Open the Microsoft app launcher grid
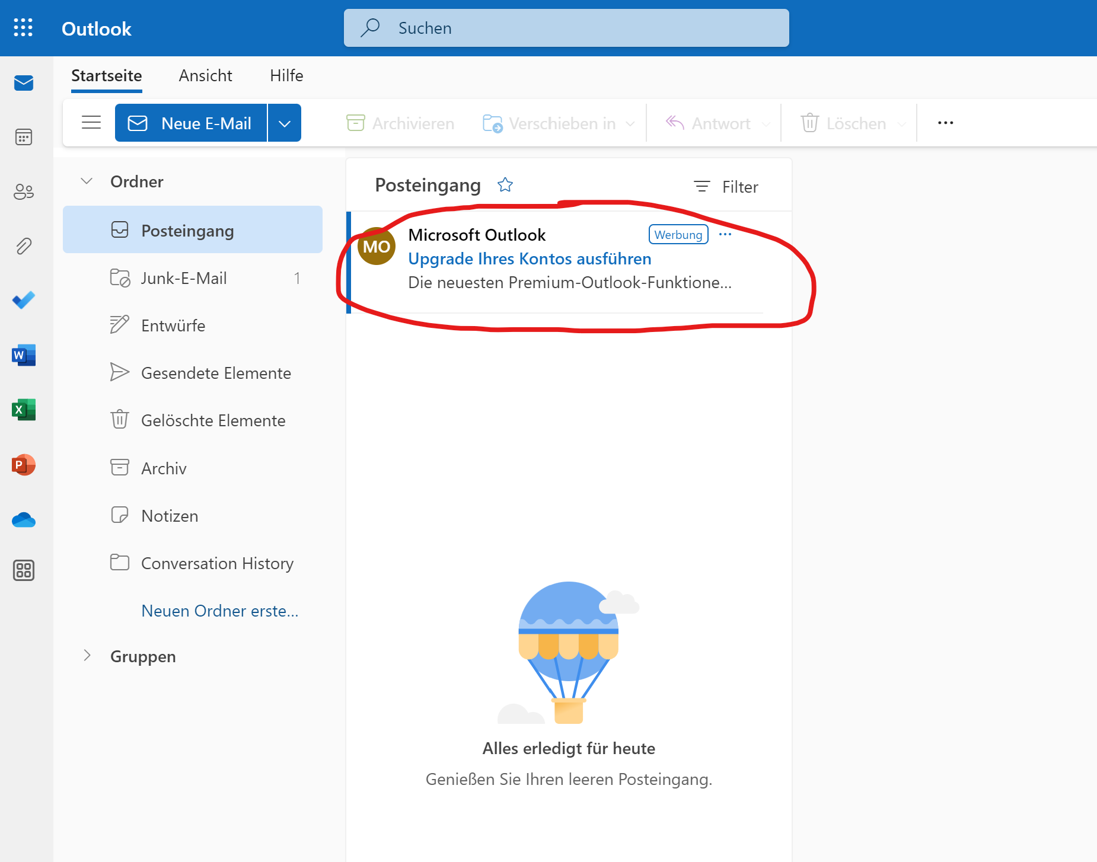This screenshot has width=1097, height=862. (x=24, y=28)
